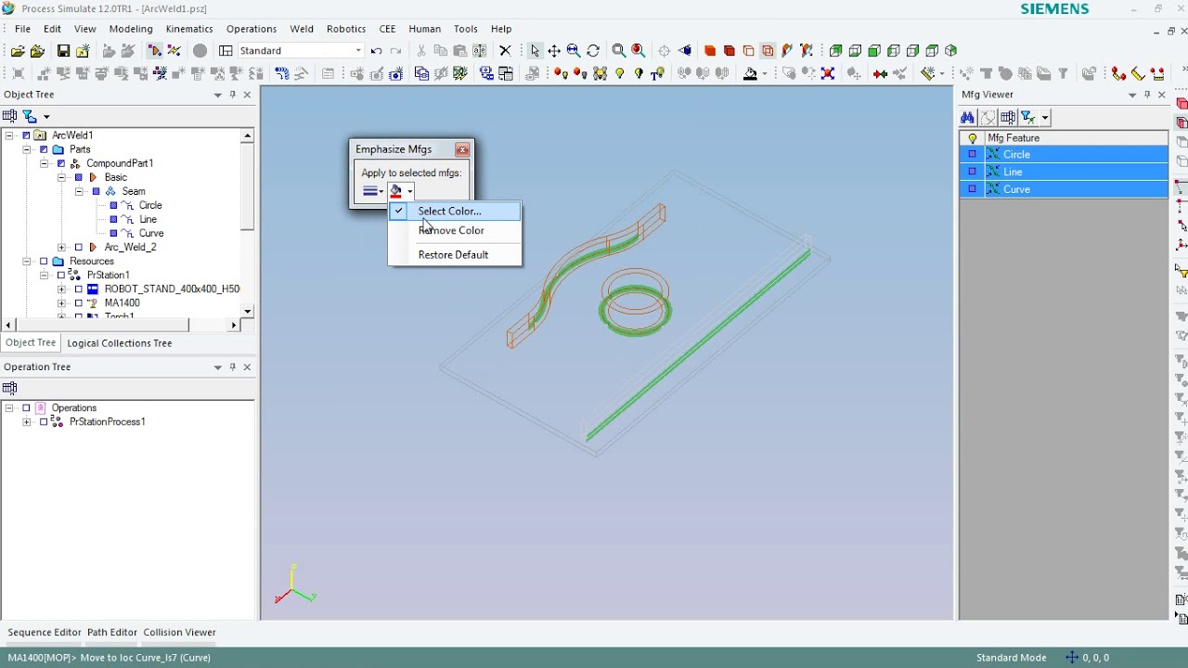The image size is (1188, 668).
Task: Click the blue-red X cross icon
Action: point(828,73)
